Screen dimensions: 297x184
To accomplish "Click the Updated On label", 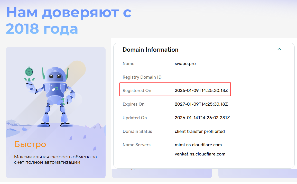I will (x=135, y=118).
